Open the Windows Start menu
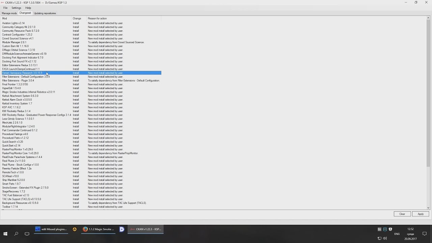 (5, 234)
